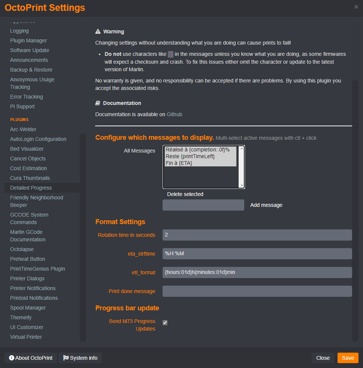This screenshot has height=368, width=363.
Task: Open Themeify plugin settings
Action: click(21, 317)
